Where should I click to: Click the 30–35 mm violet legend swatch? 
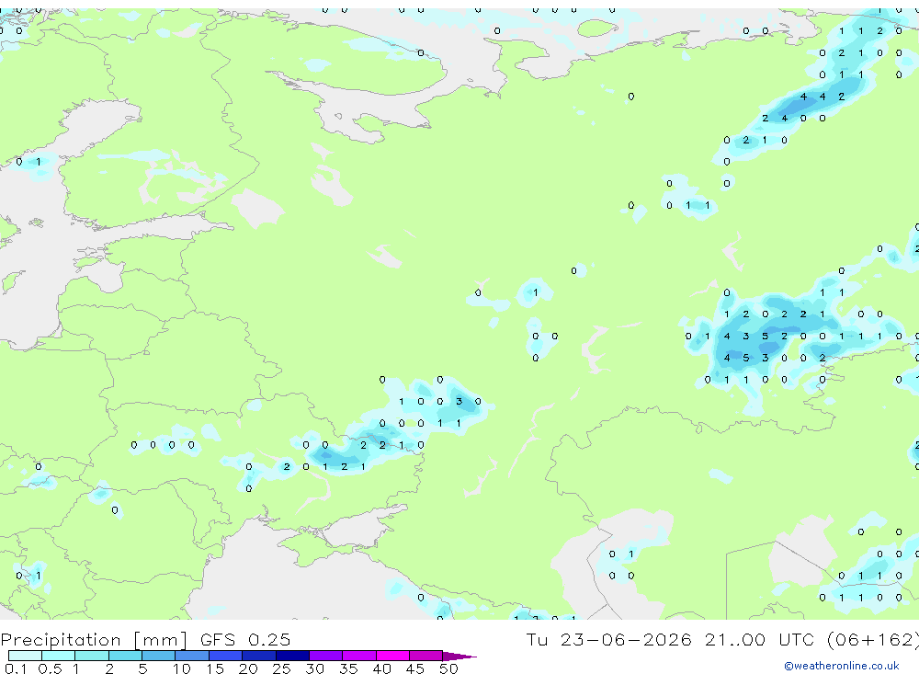326,656
